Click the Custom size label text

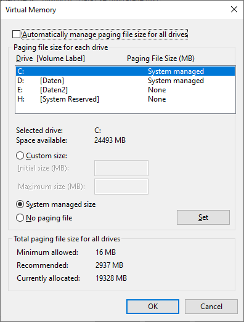pos(46,156)
